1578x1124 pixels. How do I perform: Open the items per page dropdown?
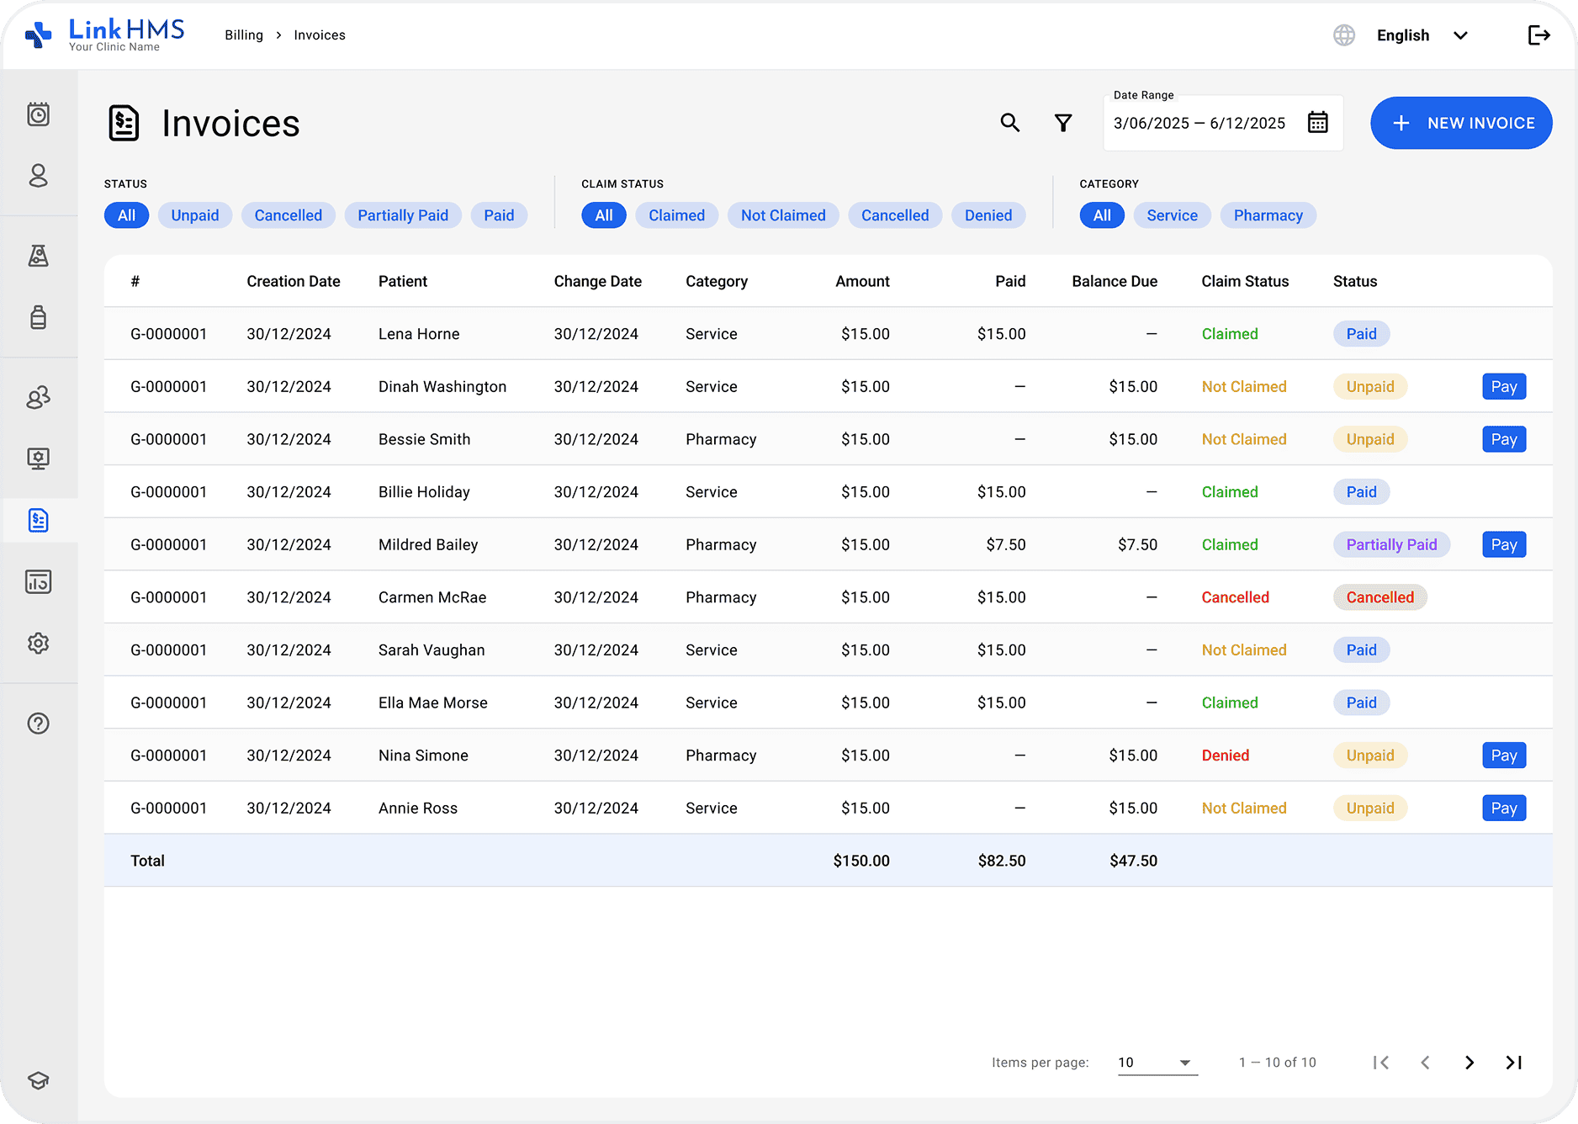tap(1157, 1063)
